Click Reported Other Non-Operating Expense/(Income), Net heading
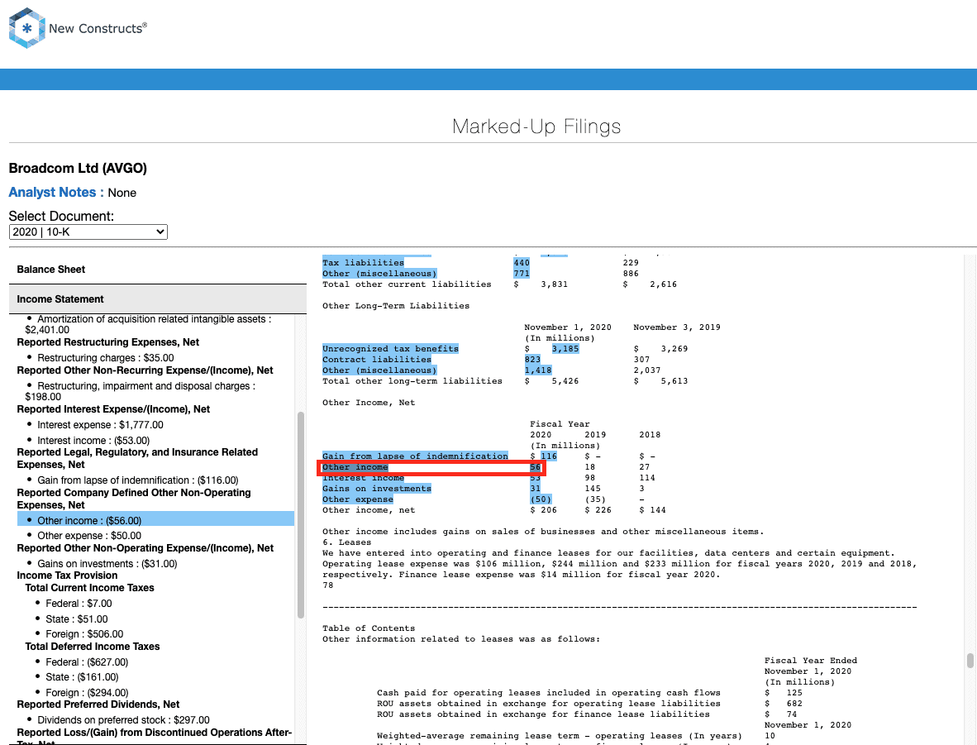 pyautogui.click(x=145, y=548)
